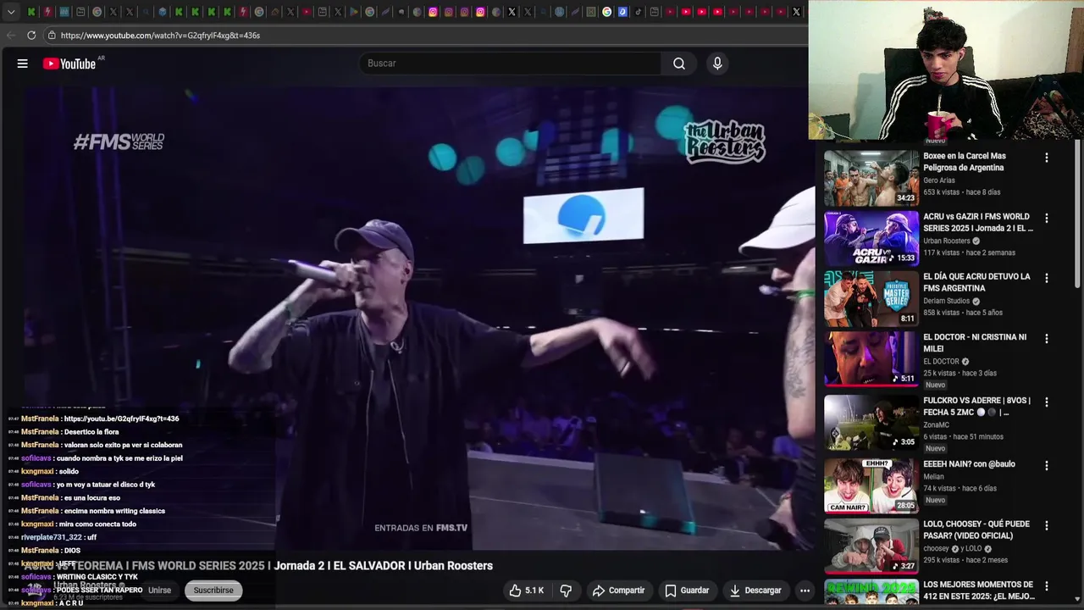Open ACRU vs GAZIR FMS WORLD title
Viewport: 1084px width, 610px height.
(978, 222)
